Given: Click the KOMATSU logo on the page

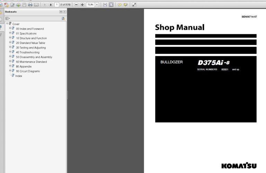Looking at the screenshot, I should click(x=239, y=165).
